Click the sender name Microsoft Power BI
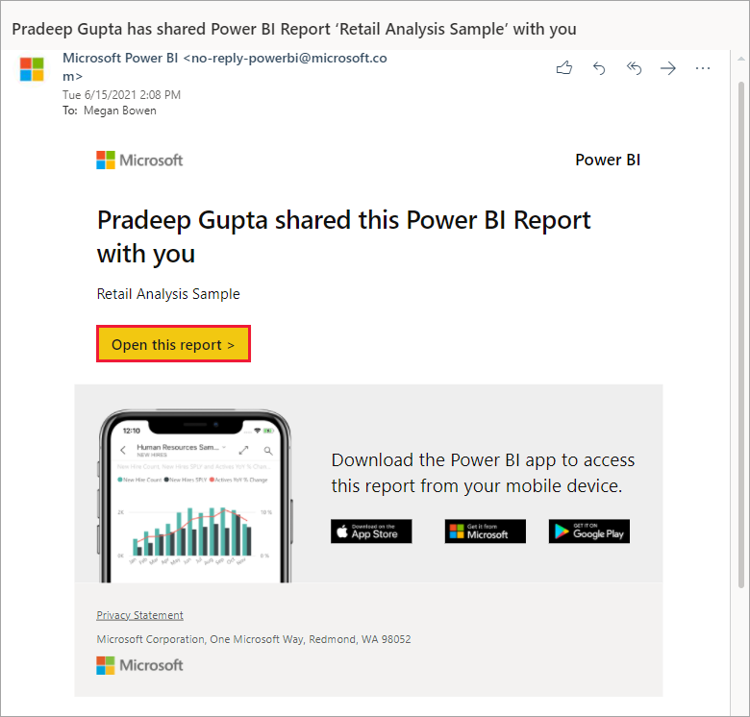Image resolution: width=750 pixels, height=717 pixels. [x=120, y=59]
